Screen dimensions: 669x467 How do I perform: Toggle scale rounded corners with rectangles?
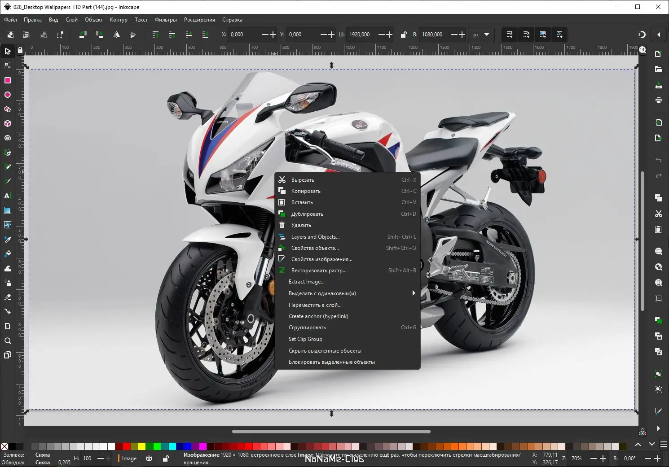pyautogui.click(x=526, y=35)
